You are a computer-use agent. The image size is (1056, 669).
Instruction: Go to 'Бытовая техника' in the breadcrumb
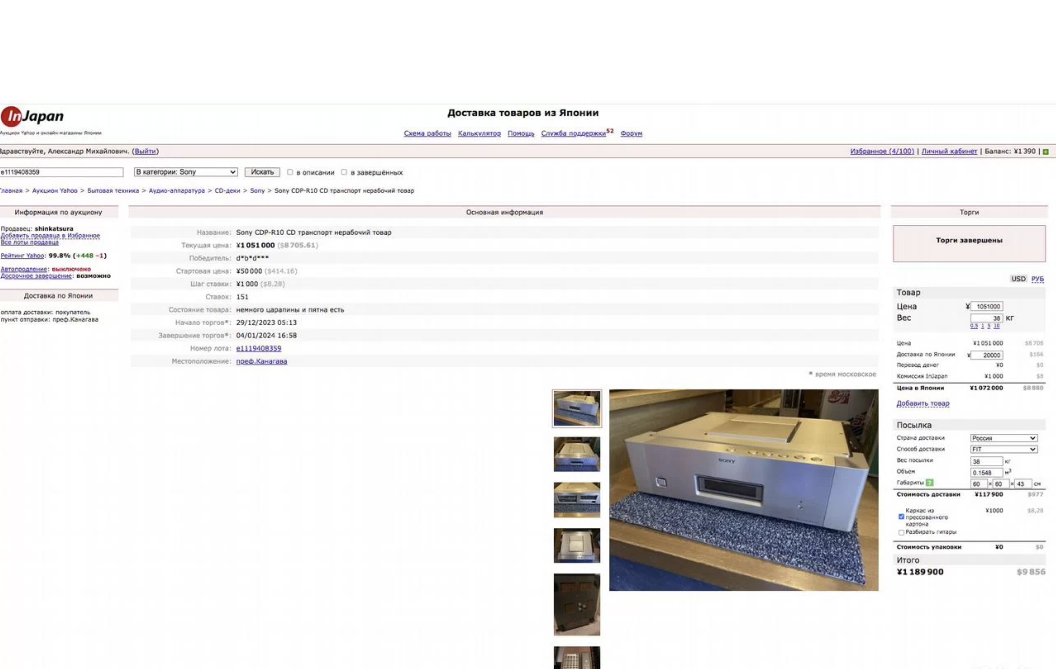[x=113, y=190]
